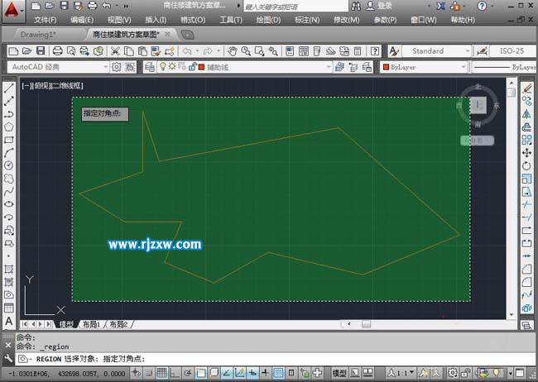Select the Spline draw tool

[8, 191]
